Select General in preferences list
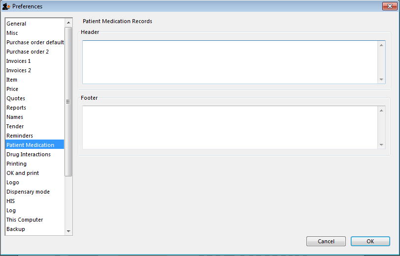The height and width of the screenshot is (256, 400). click(x=16, y=24)
